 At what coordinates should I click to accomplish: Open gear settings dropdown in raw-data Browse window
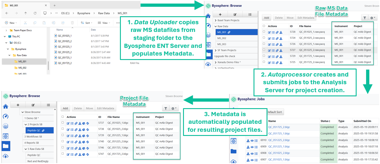pos(373,18)
